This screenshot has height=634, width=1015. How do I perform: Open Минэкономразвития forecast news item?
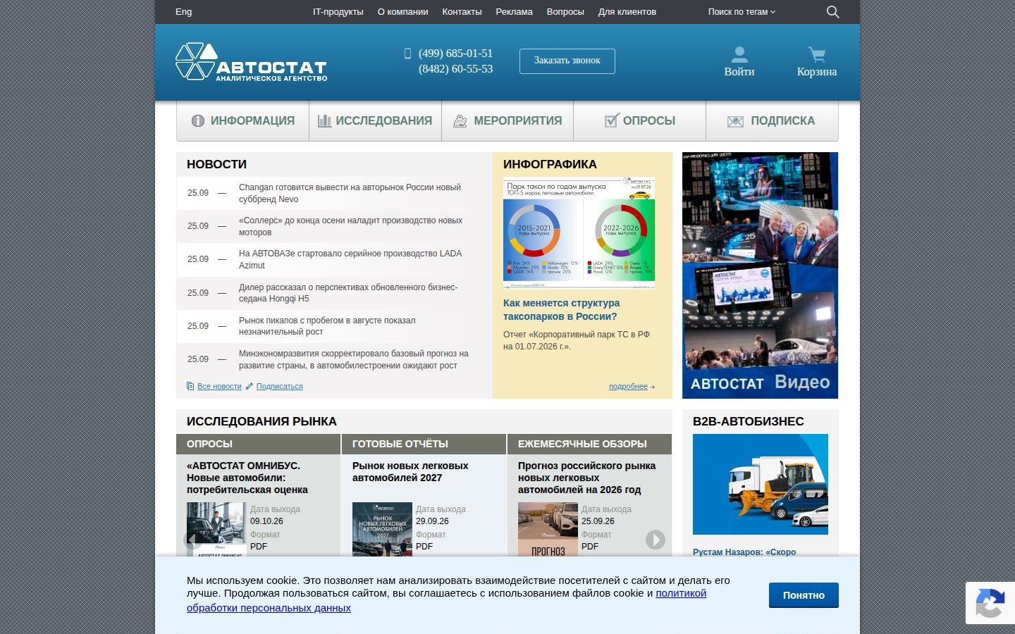pyautogui.click(x=353, y=359)
